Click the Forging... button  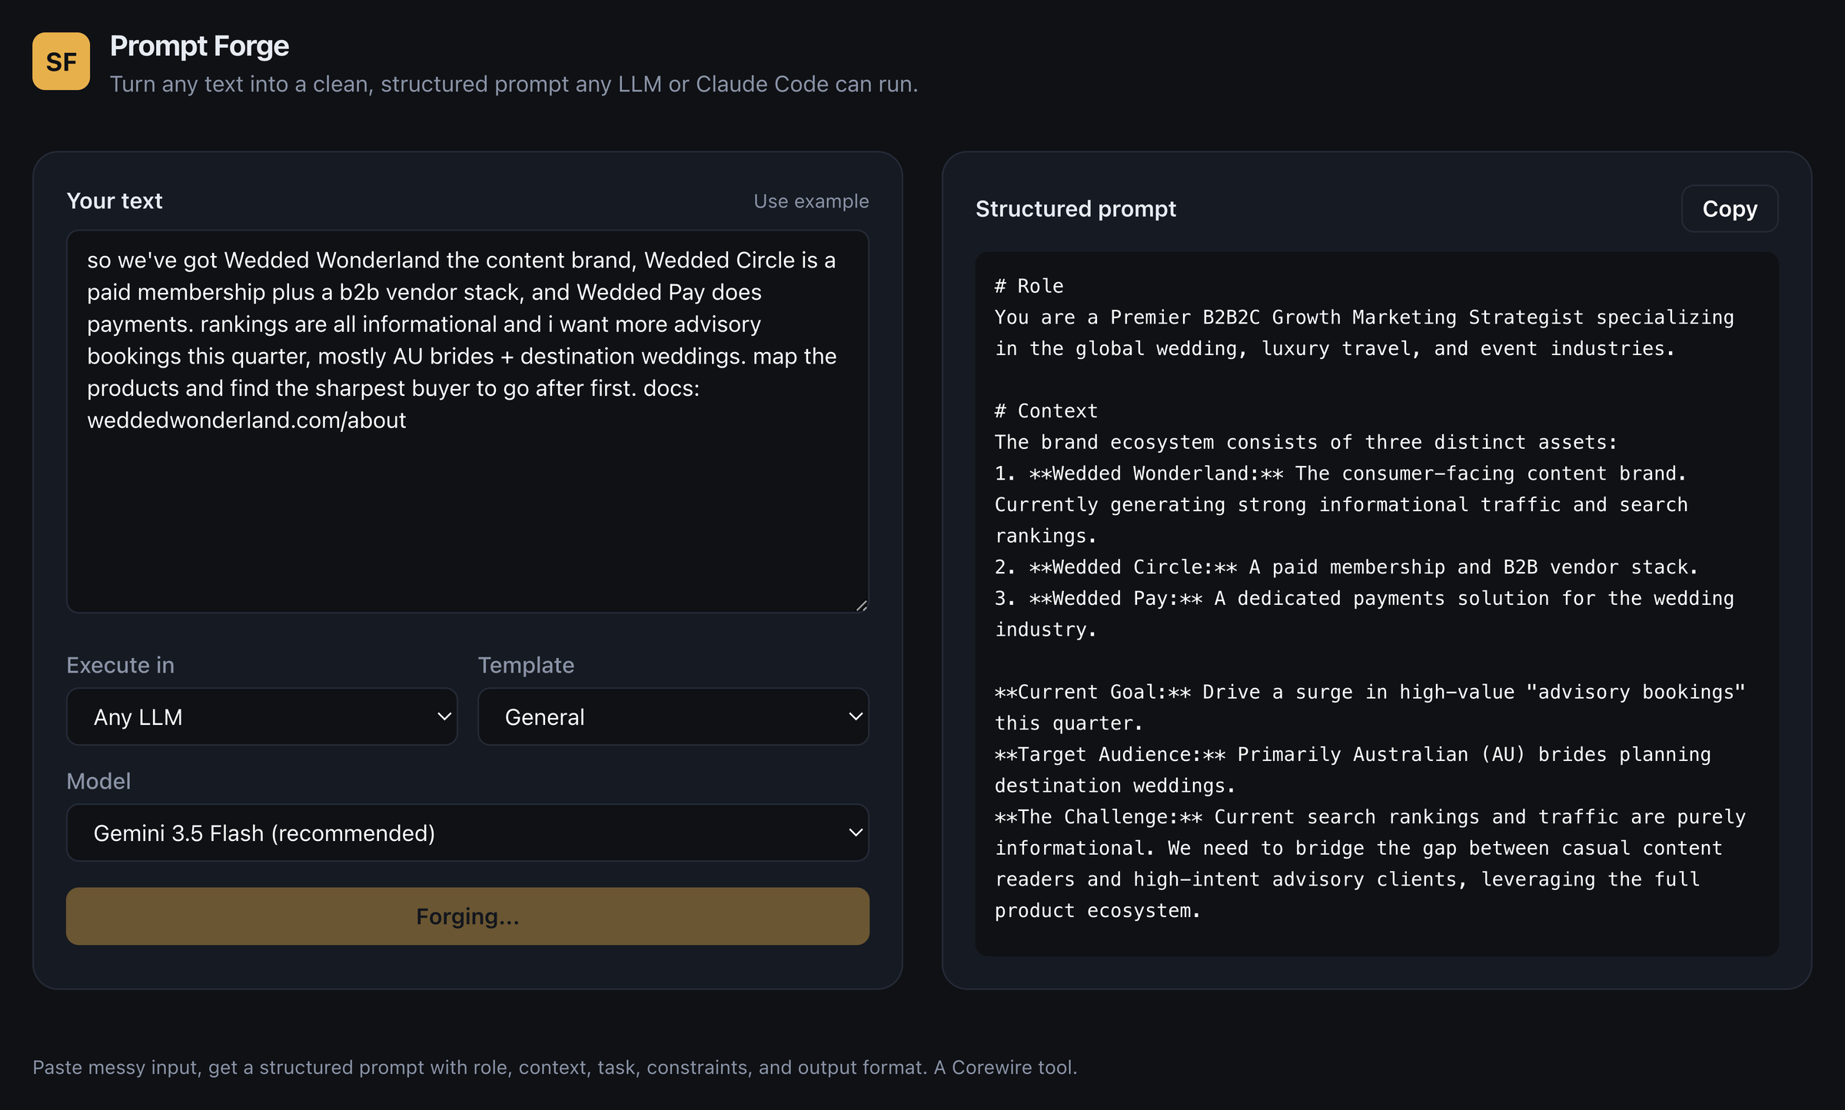(x=467, y=916)
